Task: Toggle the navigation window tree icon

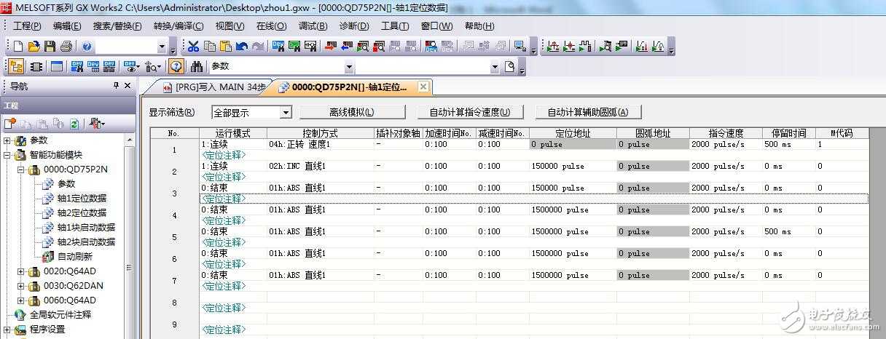Action: (16, 66)
